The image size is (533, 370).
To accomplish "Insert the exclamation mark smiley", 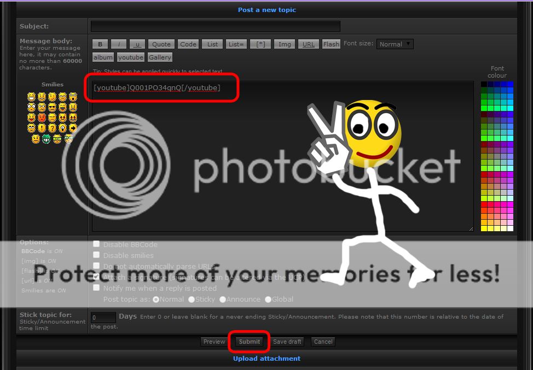I will coord(42,128).
